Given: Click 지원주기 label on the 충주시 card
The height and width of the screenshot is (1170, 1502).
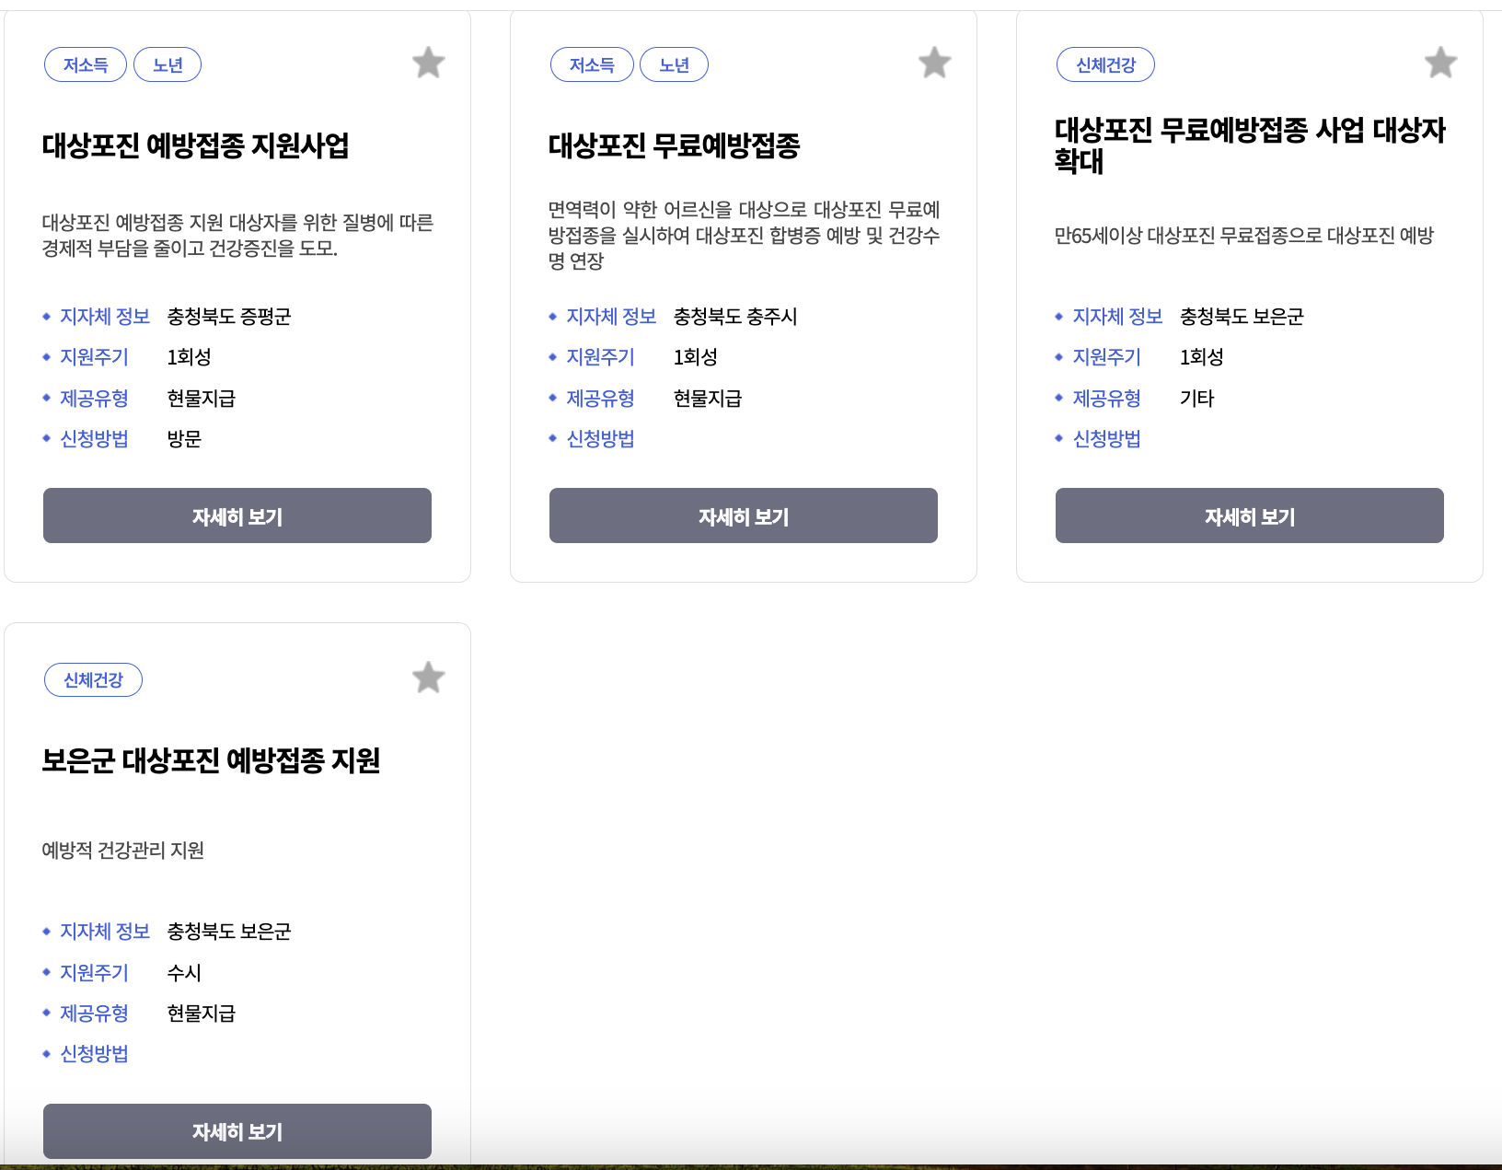Looking at the screenshot, I should tap(600, 357).
